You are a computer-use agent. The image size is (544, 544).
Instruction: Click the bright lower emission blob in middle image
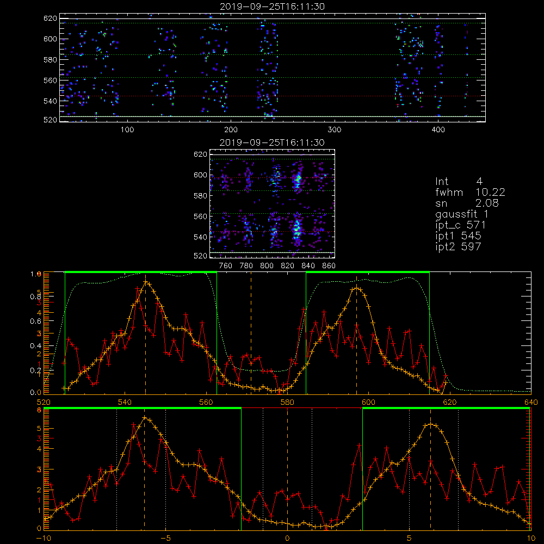click(296, 228)
